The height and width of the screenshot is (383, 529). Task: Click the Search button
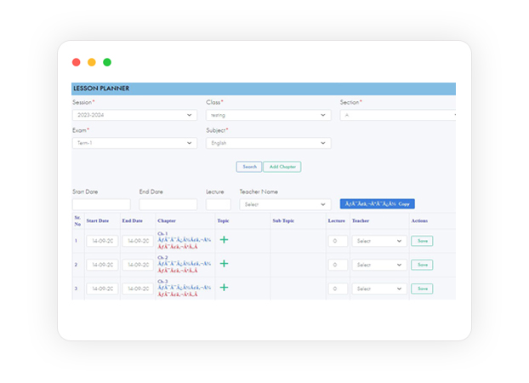tap(249, 167)
